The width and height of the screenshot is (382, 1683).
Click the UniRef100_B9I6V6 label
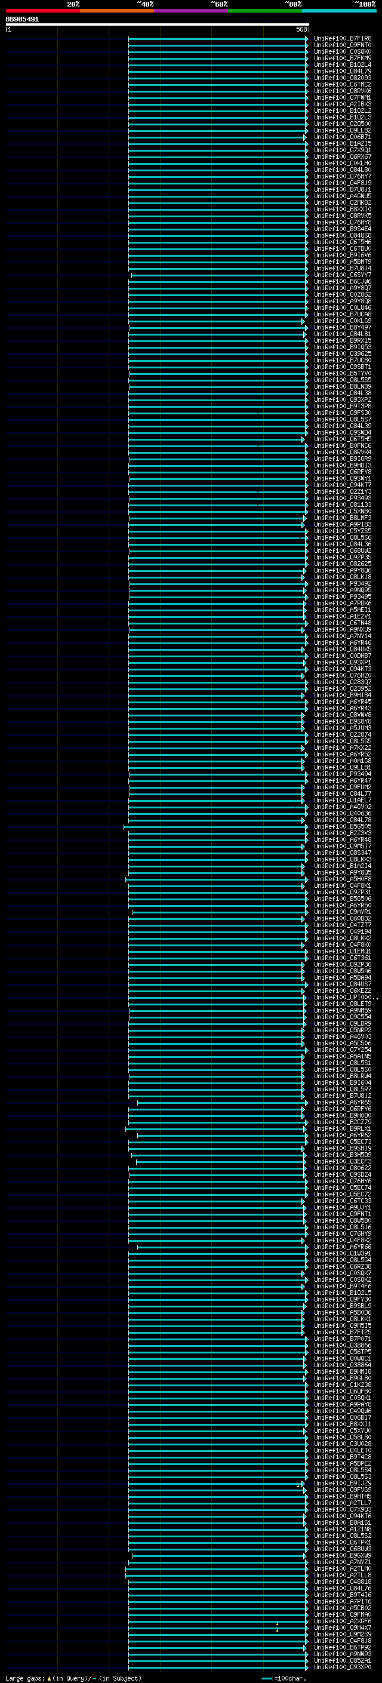point(342,255)
